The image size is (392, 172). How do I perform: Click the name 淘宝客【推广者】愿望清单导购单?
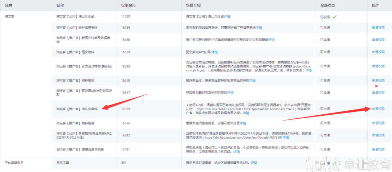point(80,150)
